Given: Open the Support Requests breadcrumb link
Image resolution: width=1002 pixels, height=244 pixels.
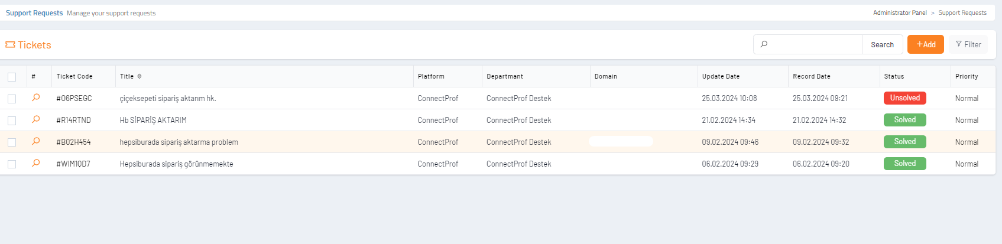Looking at the screenshot, I should click(x=962, y=13).
